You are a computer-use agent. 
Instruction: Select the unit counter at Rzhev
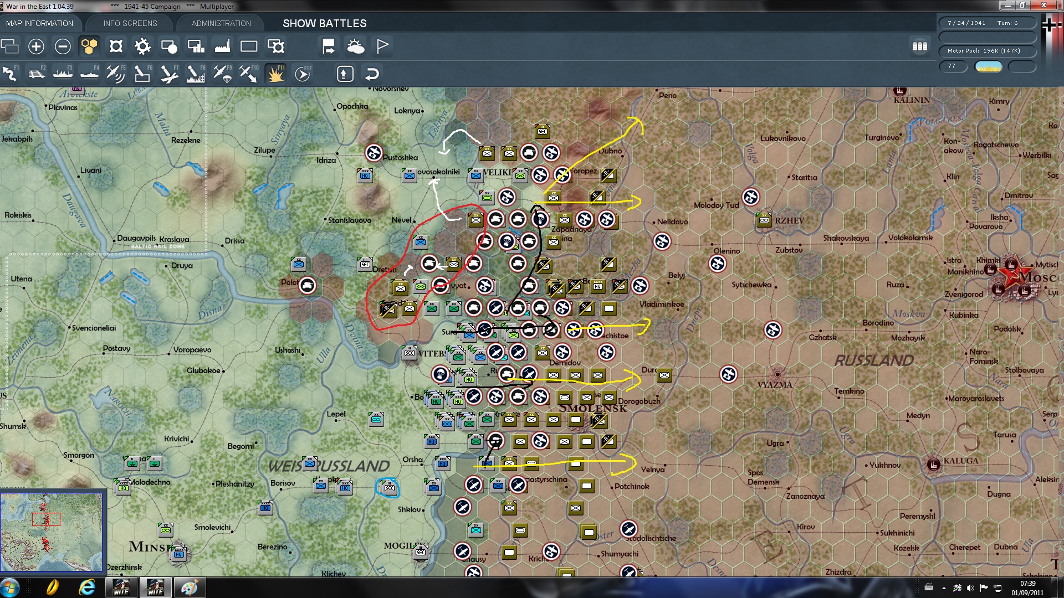[x=764, y=220]
